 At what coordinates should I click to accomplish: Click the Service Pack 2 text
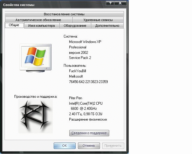pos(80,58)
